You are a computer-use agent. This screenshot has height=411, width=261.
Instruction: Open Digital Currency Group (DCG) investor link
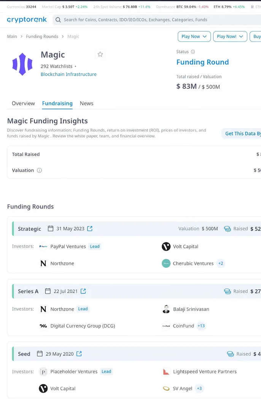[x=83, y=326]
